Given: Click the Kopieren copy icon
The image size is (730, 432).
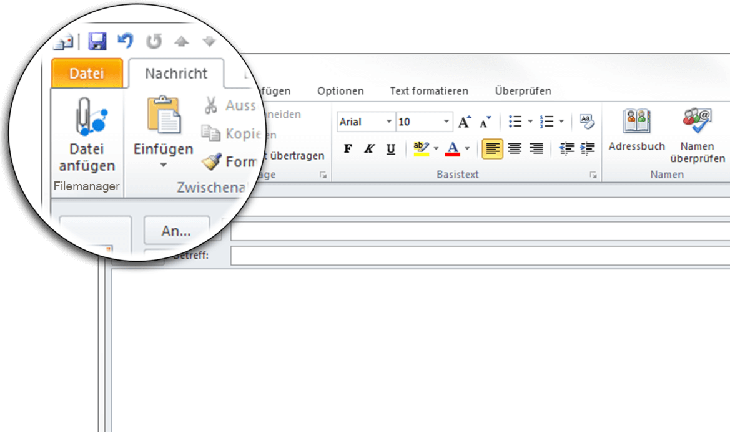Looking at the screenshot, I should click(211, 133).
